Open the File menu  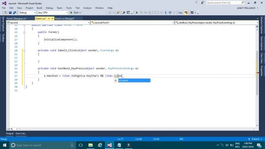click(4, 8)
